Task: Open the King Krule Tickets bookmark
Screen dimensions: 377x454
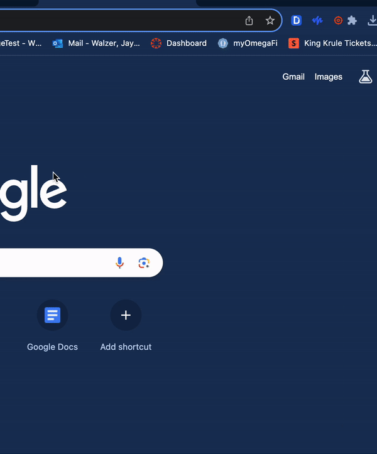Action: 333,43
